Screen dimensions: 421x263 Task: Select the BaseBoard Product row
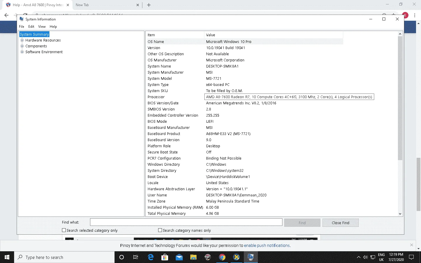244,134
